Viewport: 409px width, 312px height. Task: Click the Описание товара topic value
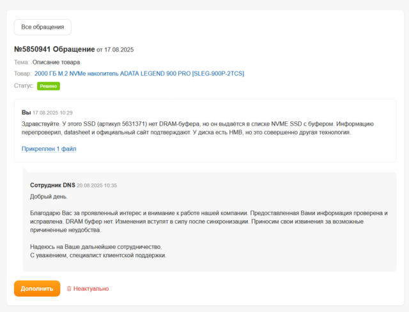[x=56, y=63]
